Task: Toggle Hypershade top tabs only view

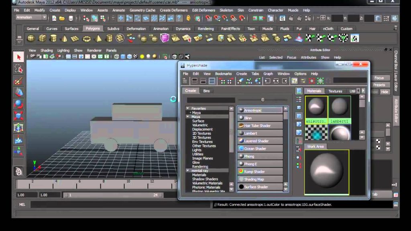Action: coord(195,81)
